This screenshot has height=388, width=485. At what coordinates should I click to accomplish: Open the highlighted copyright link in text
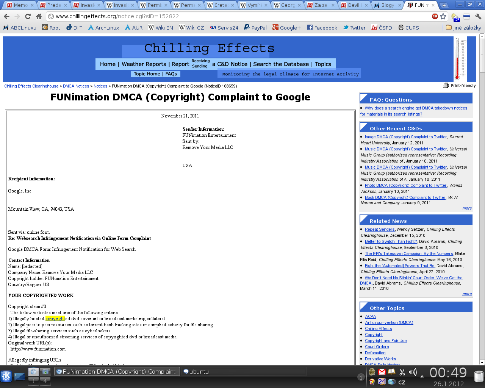55,319
